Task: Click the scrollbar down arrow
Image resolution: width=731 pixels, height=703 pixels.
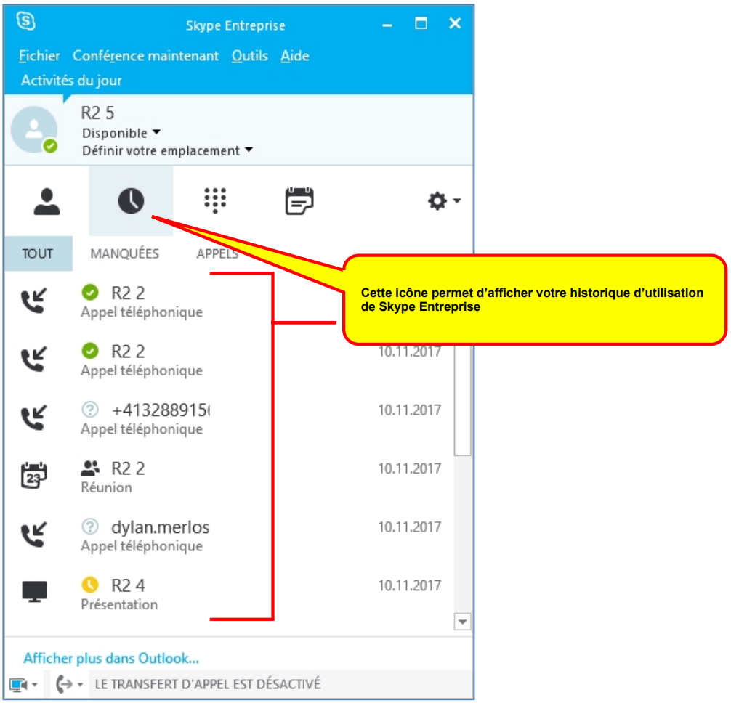Action: pyautogui.click(x=462, y=622)
